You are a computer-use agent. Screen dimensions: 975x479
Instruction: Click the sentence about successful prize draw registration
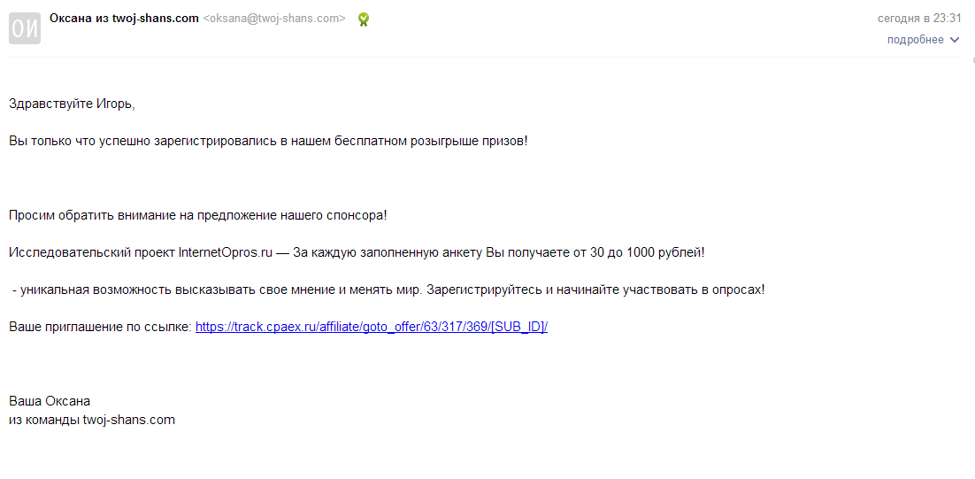coord(268,141)
